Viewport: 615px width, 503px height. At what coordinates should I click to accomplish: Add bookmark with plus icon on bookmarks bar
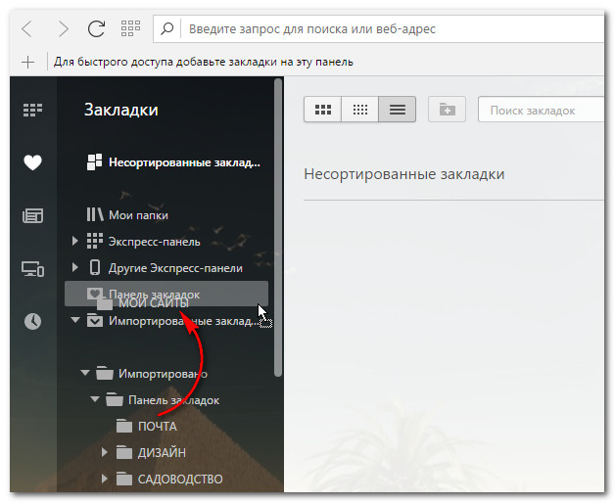(27, 62)
